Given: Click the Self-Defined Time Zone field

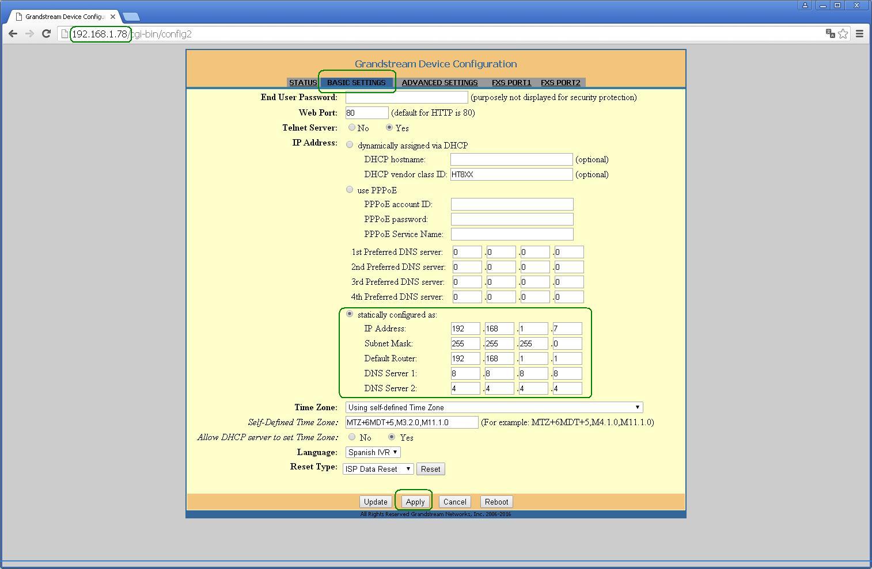Looking at the screenshot, I should coord(412,422).
